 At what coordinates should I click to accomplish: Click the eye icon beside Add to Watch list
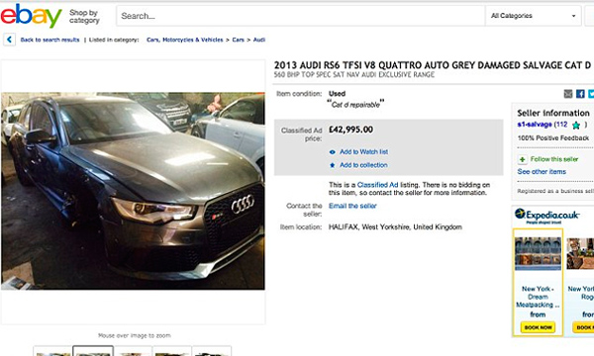pos(333,152)
